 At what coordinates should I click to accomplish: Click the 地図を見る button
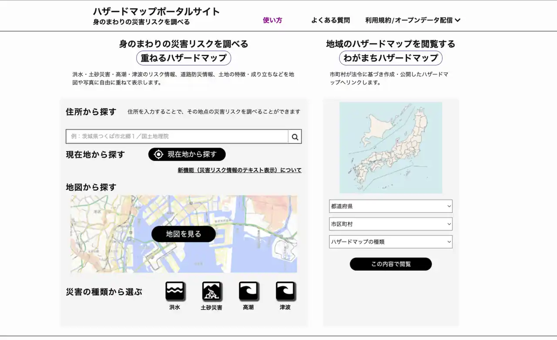tap(183, 234)
